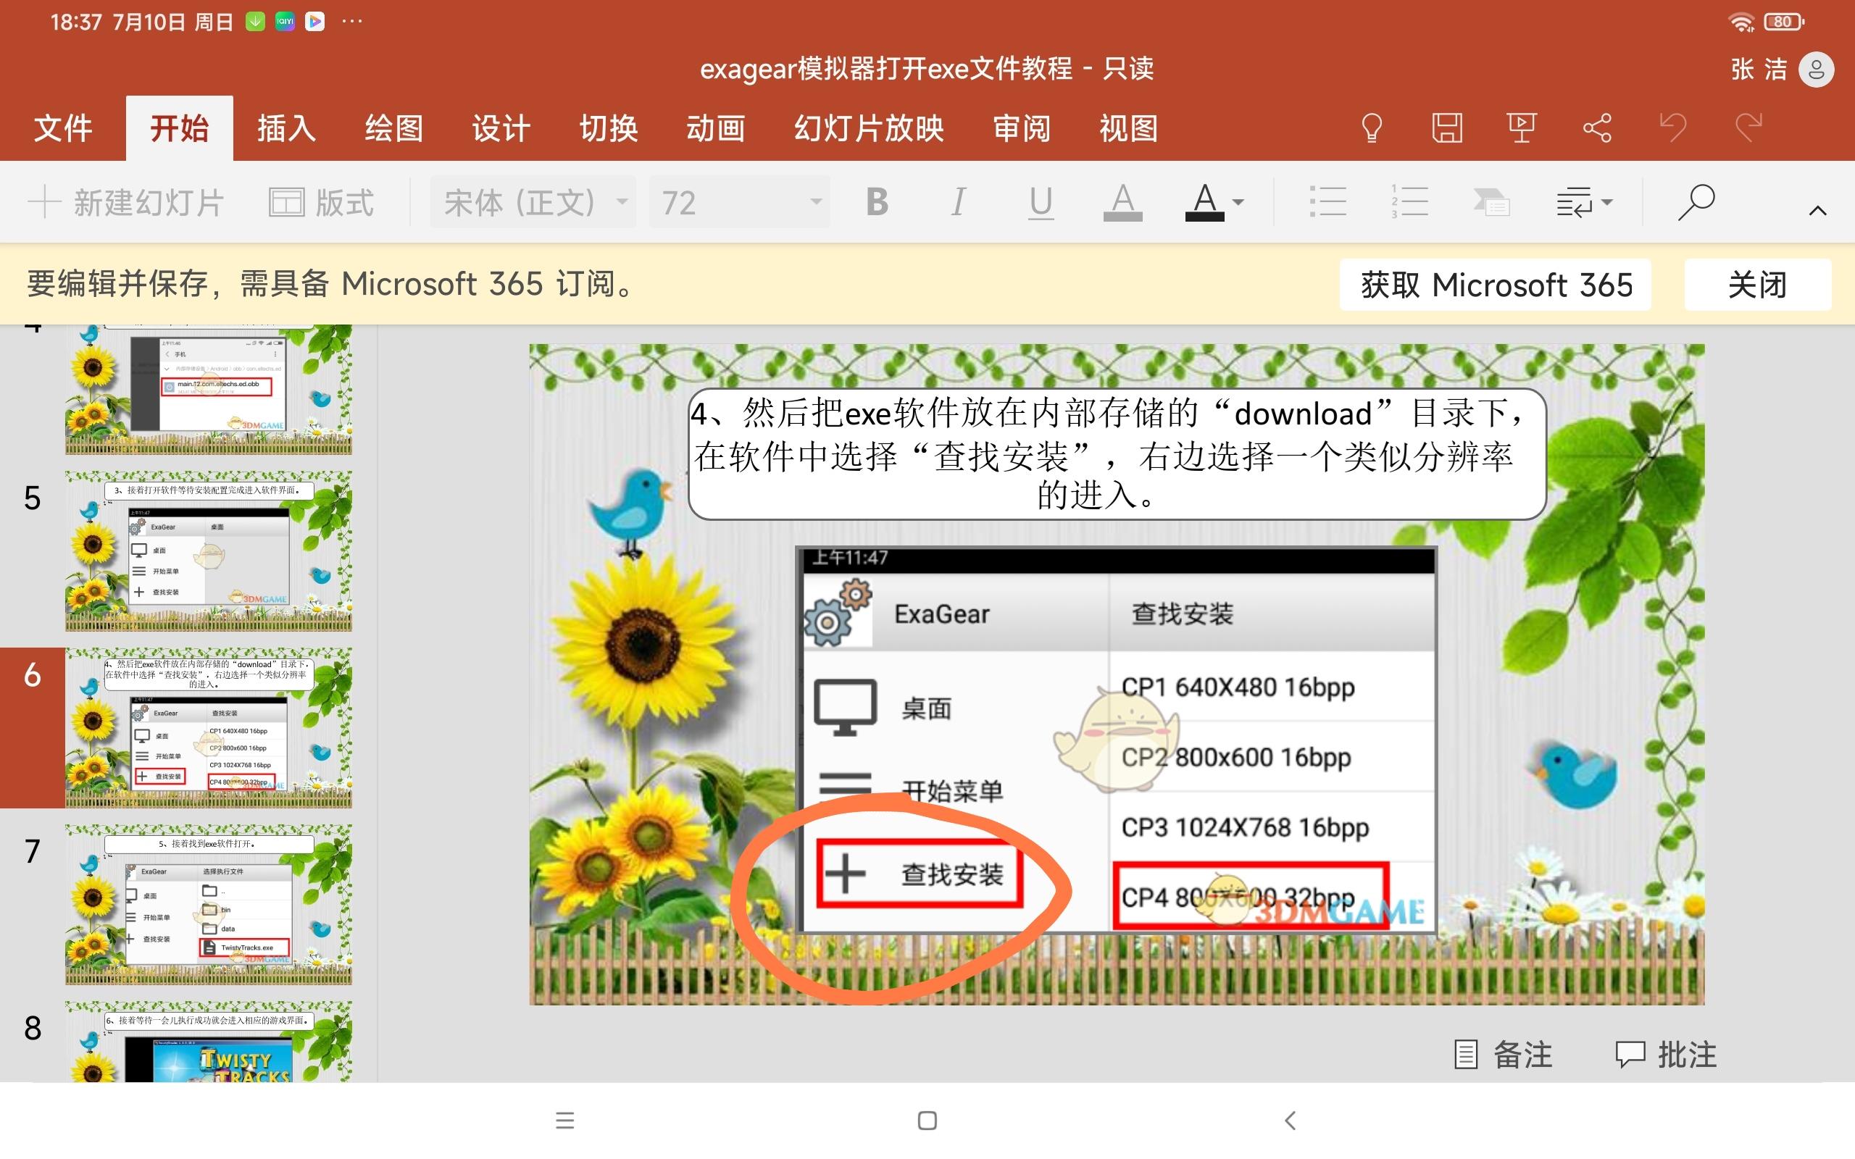This screenshot has width=1855, height=1159.
Task: Open the font color dropdown arrow
Action: point(1238,202)
